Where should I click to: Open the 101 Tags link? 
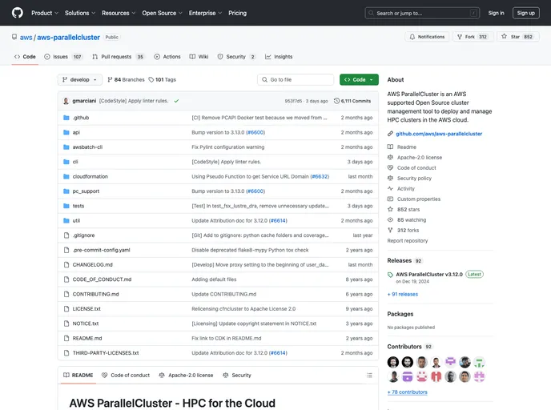[162, 80]
